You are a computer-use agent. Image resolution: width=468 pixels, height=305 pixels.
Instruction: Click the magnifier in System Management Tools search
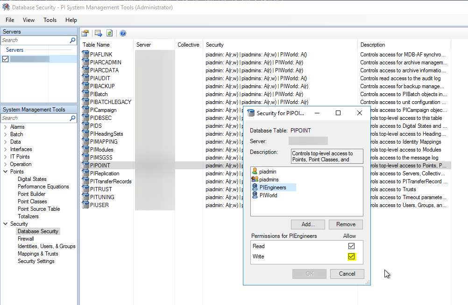[72, 118]
